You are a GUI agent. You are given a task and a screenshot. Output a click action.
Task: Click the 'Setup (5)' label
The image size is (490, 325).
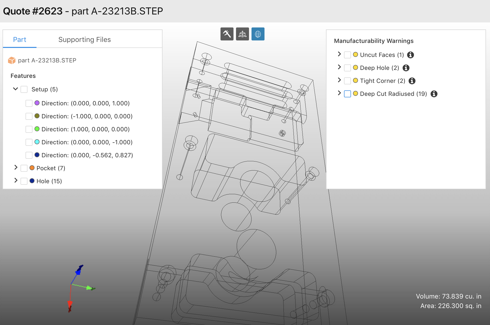click(x=44, y=89)
